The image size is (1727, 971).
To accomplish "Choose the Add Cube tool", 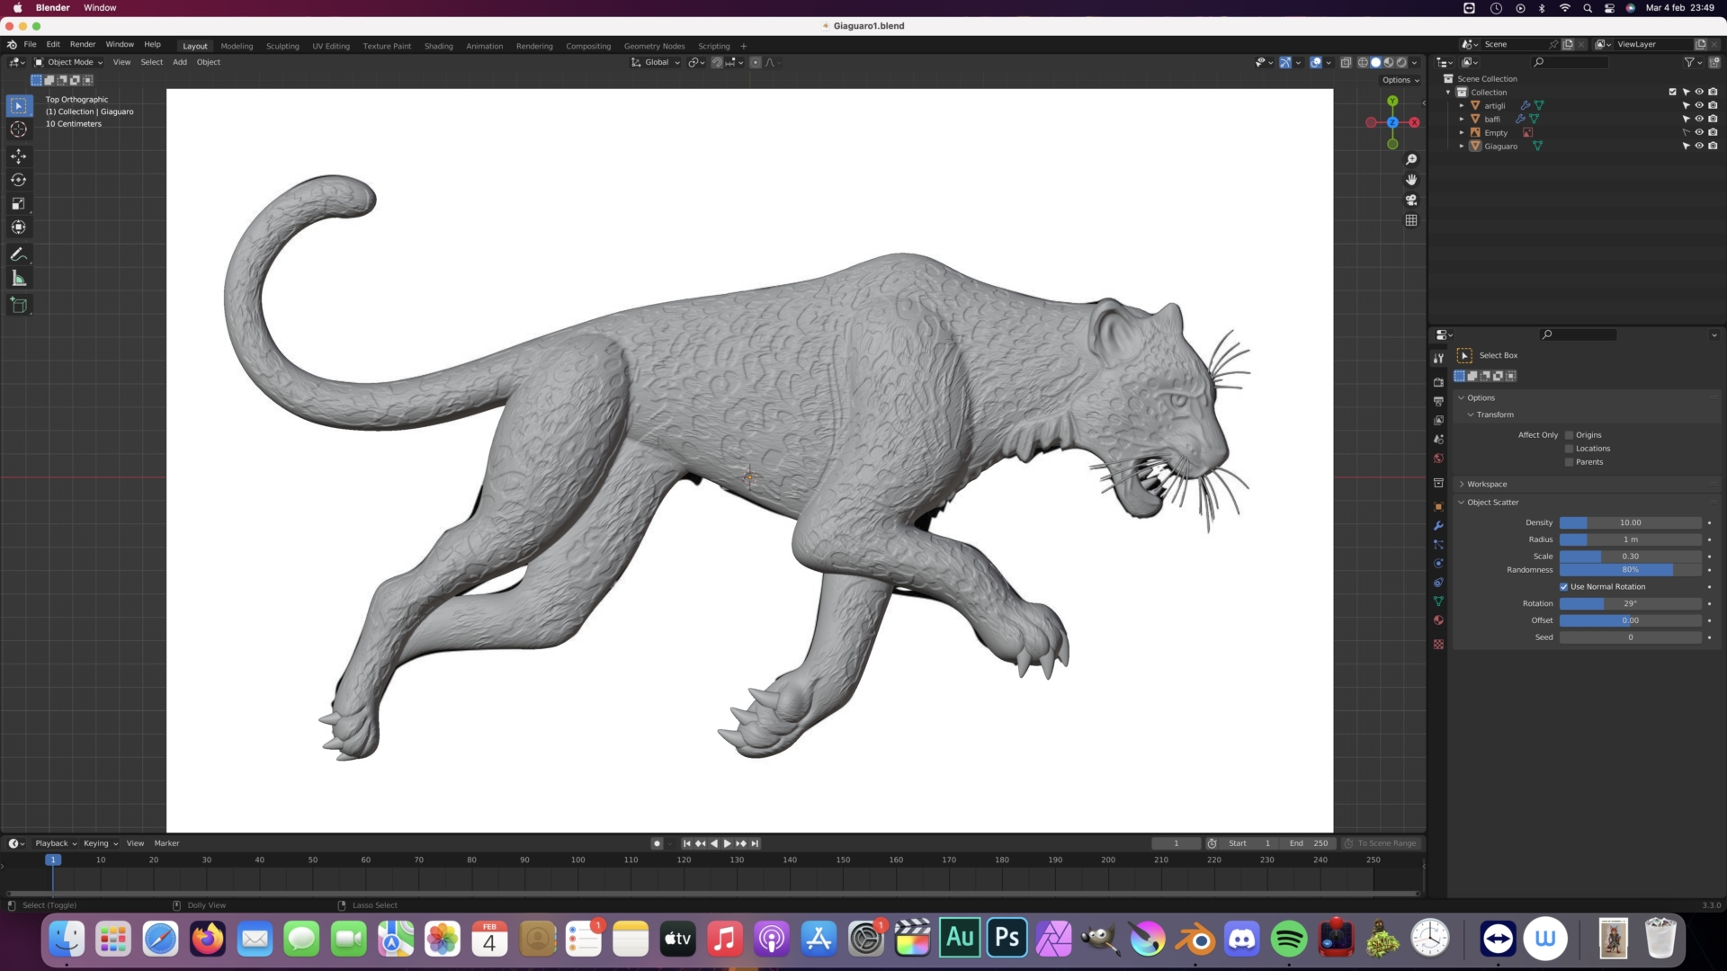I will (x=18, y=305).
